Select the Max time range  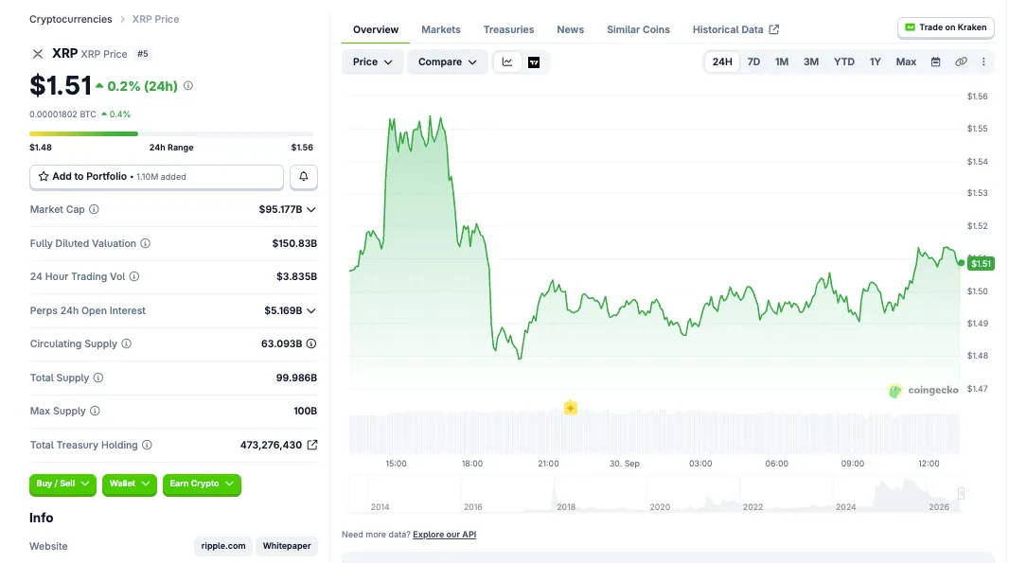click(906, 62)
